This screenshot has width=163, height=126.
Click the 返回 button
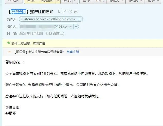tap(14, 1)
